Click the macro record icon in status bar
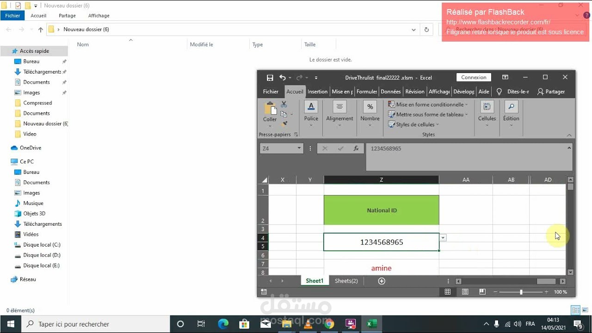This screenshot has height=333, width=592. pyautogui.click(x=264, y=292)
